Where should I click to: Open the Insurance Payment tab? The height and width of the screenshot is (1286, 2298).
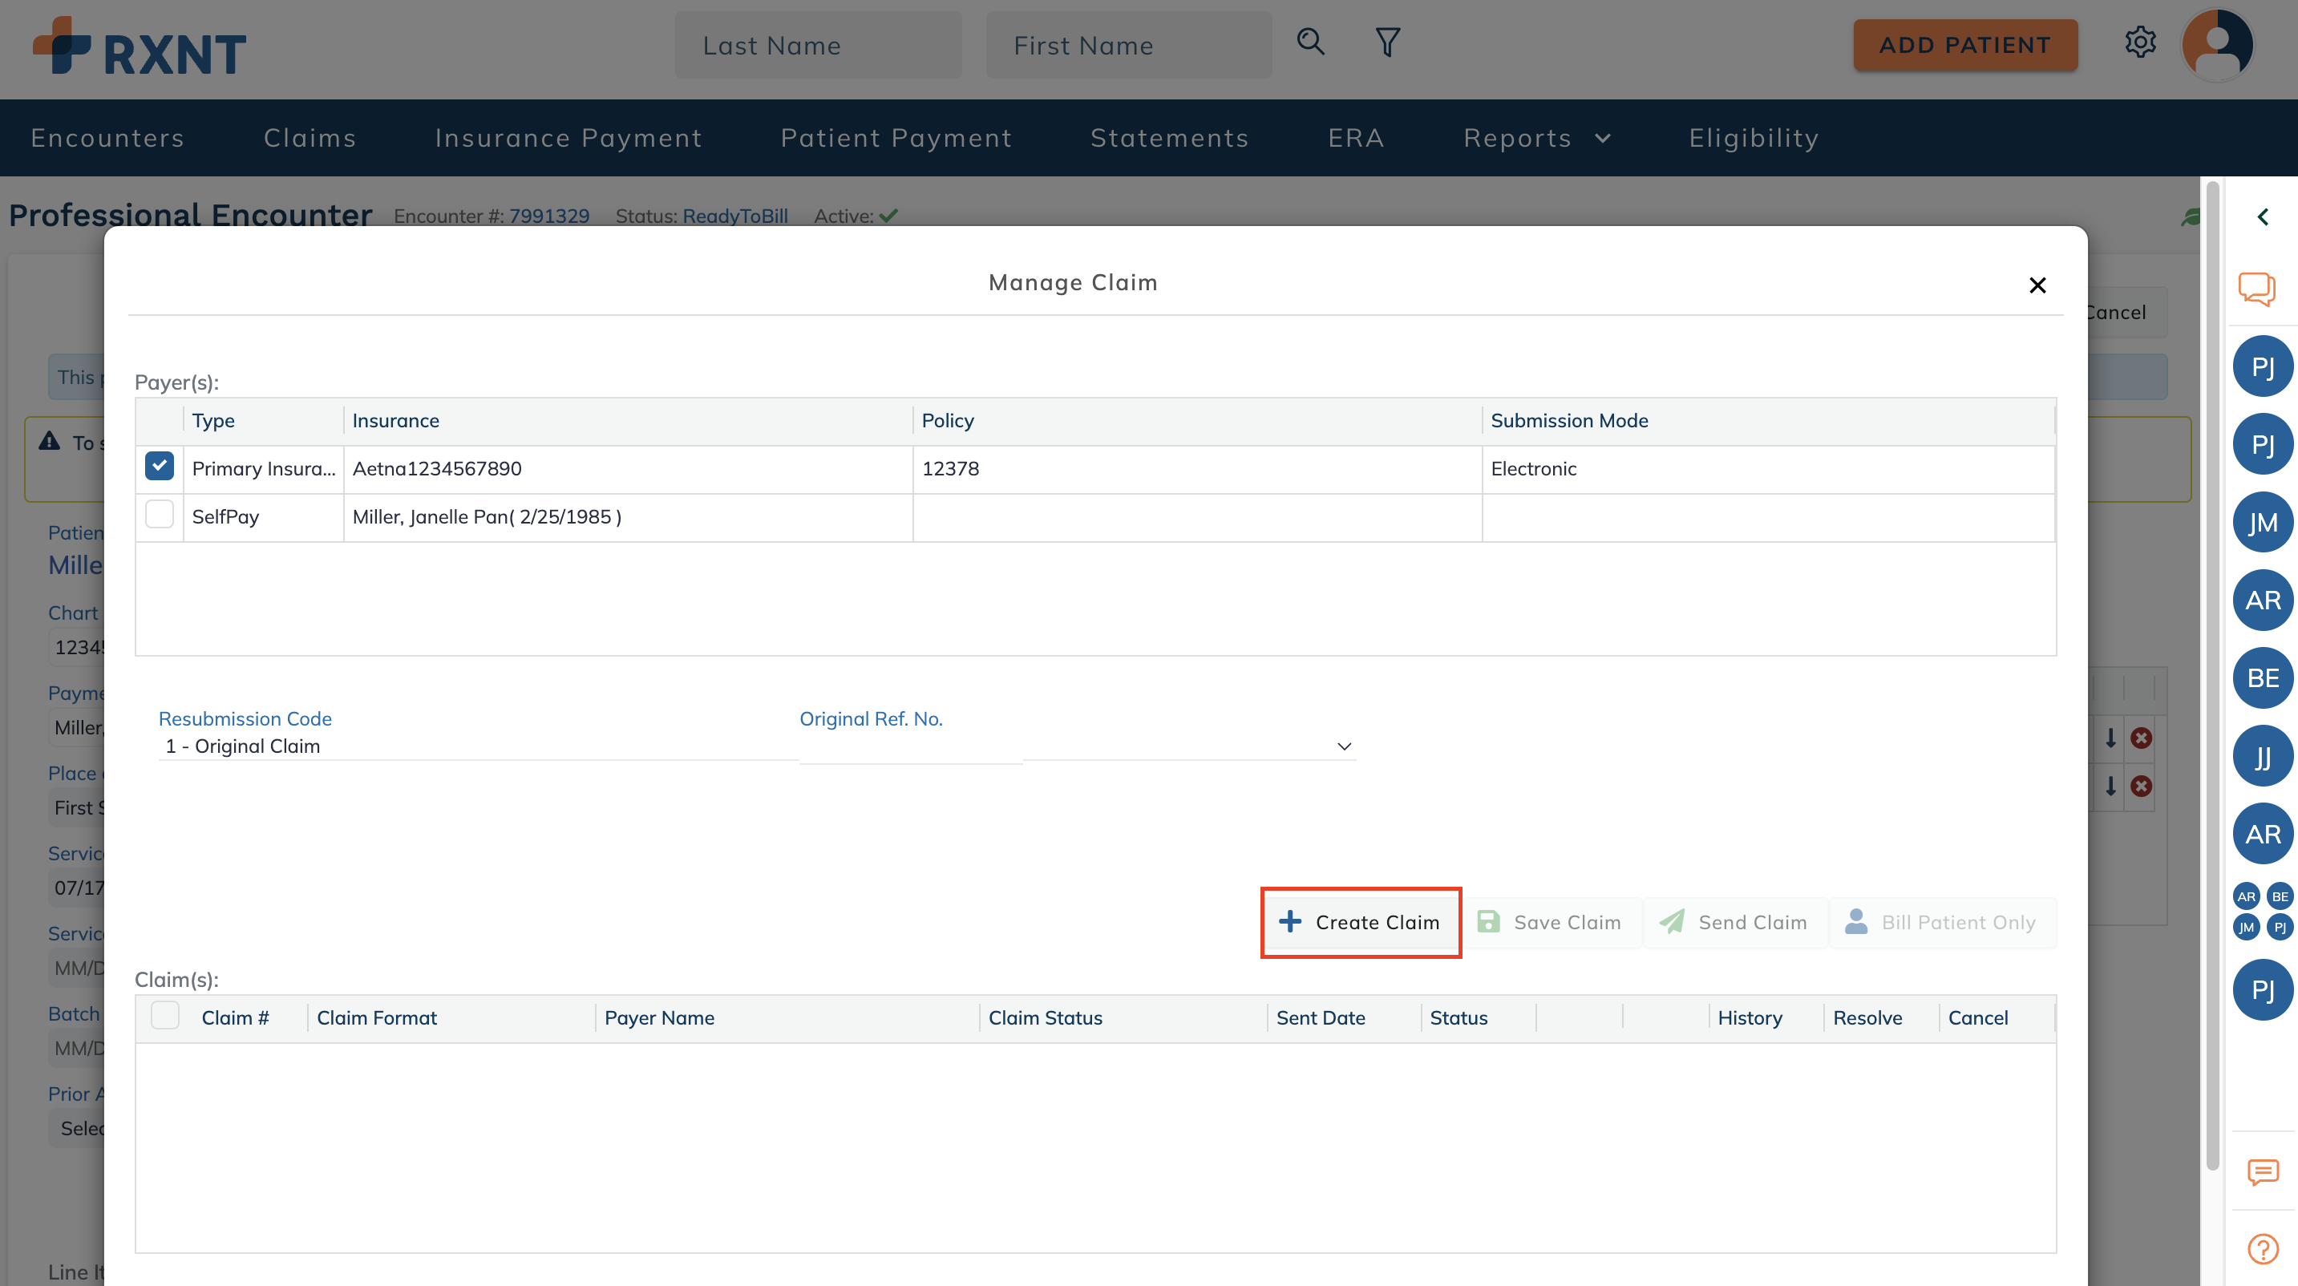(568, 138)
